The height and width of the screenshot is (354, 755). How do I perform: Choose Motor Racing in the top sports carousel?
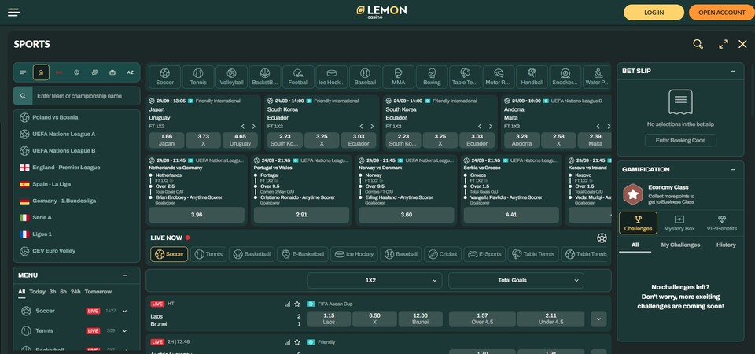tap(499, 77)
